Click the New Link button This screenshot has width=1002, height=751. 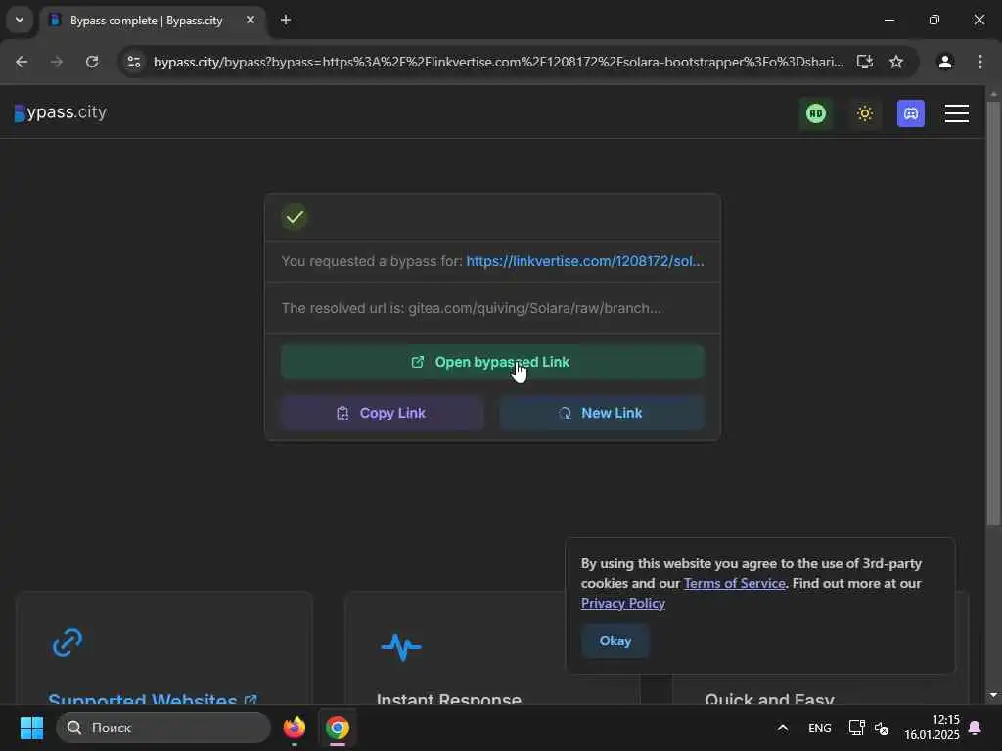coord(602,414)
